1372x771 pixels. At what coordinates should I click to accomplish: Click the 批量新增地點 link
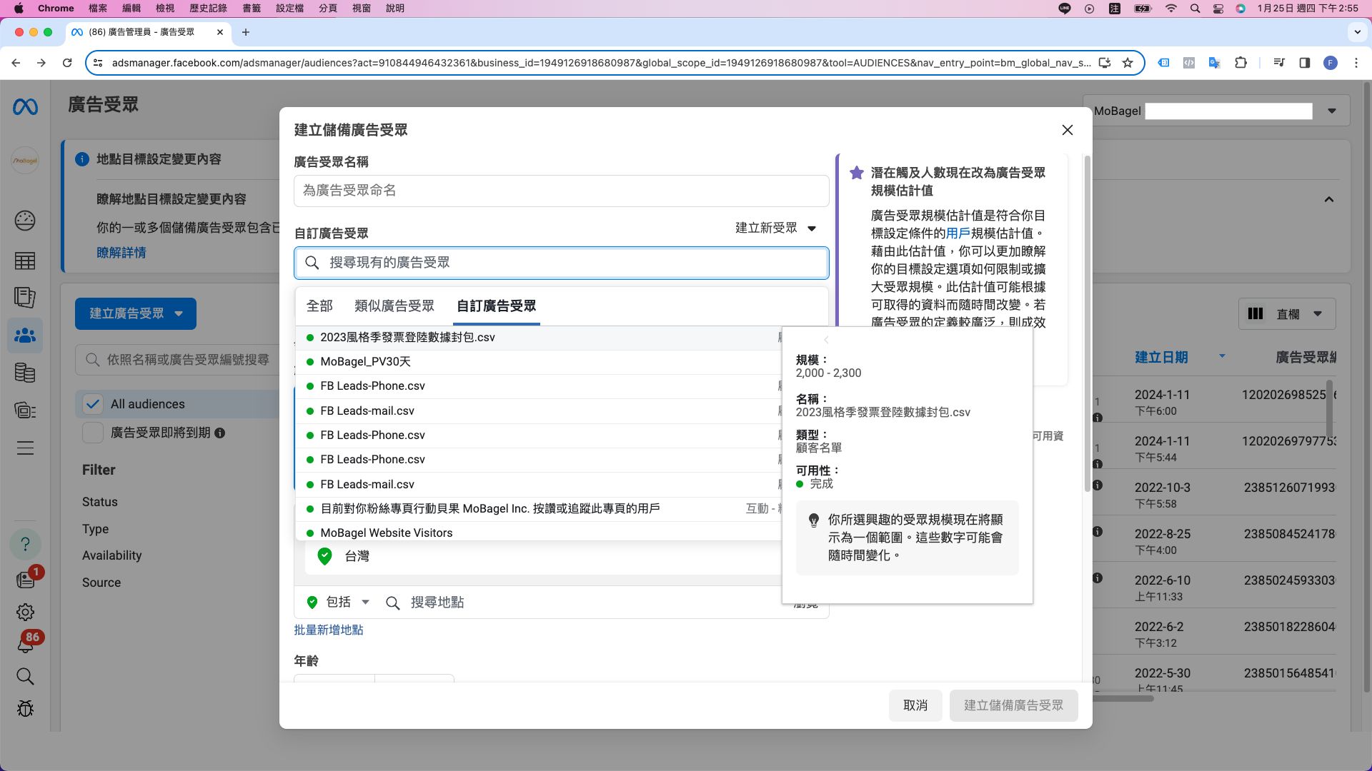(329, 630)
